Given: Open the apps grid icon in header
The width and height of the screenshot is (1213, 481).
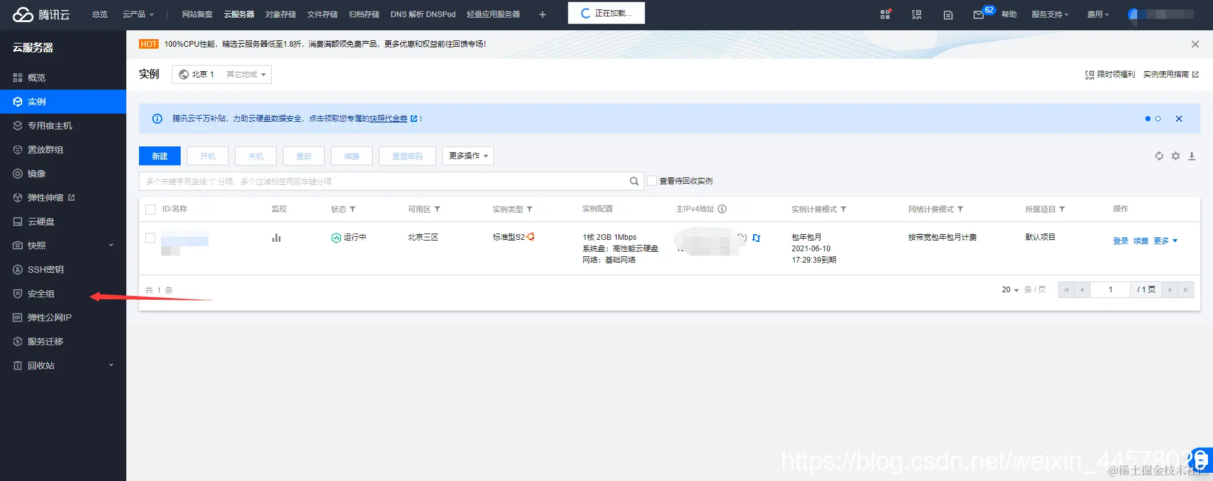Looking at the screenshot, I should pyautogui.click(x=885, y=14).
